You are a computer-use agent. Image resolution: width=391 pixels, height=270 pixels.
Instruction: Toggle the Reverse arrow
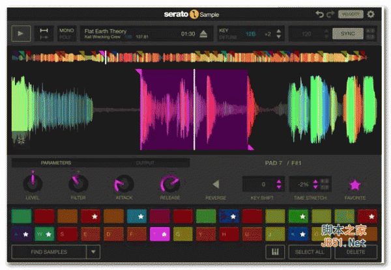tap(216, 184)
